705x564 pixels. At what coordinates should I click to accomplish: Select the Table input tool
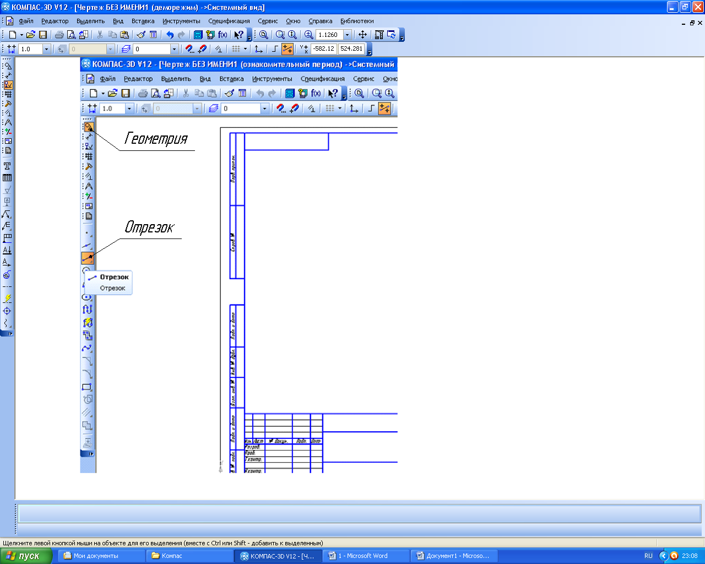[7, 178]
